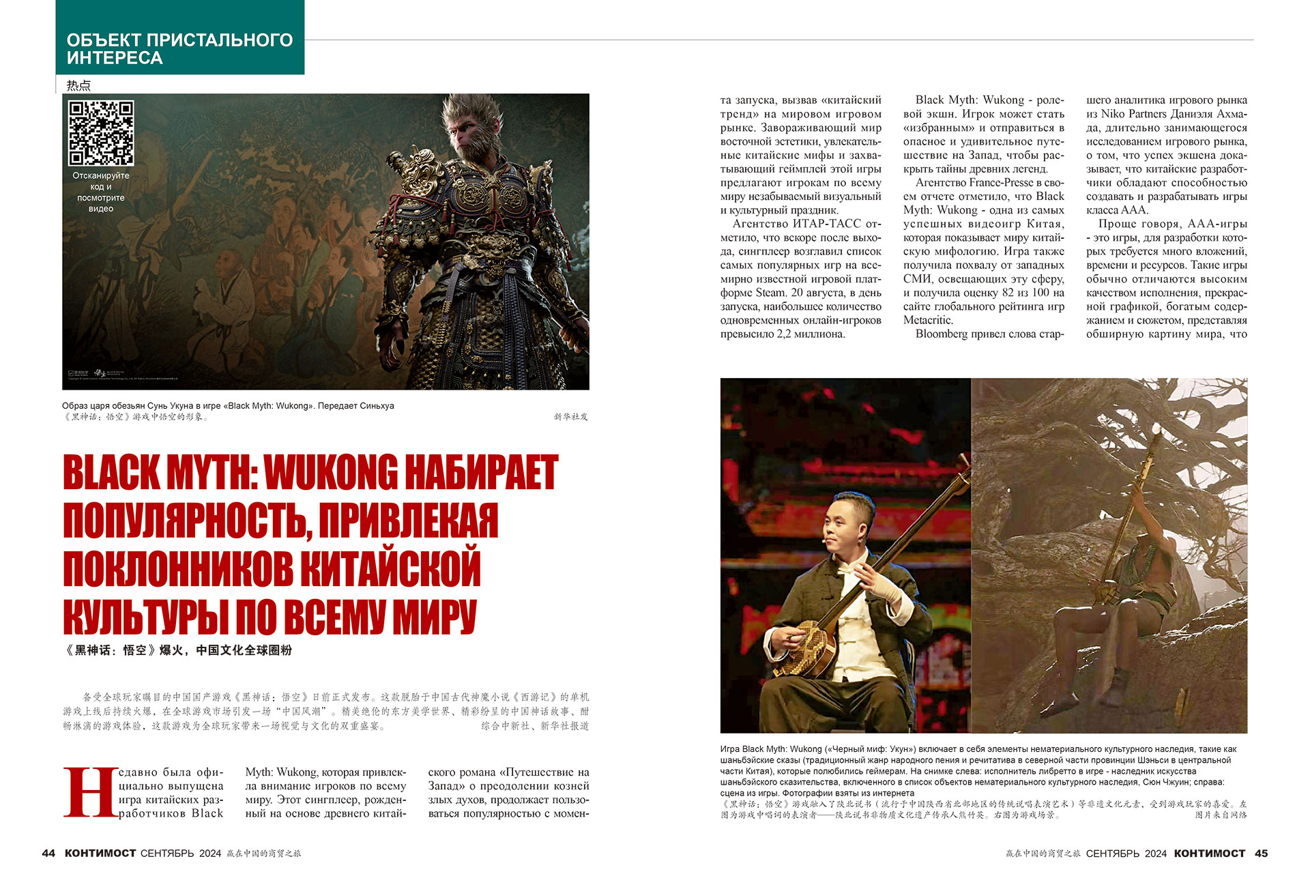Click the left footer 'КОНТИМОСТ СЕНТЯБРЬ 2024'
Viewport: 1310px width, 889px height.
point(143,854)
